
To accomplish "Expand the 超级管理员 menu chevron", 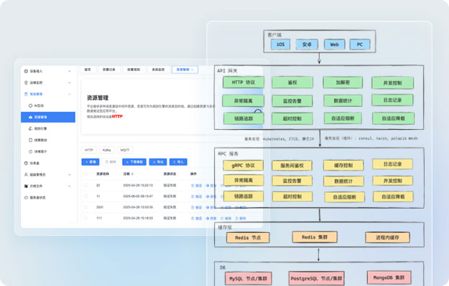I will coord(70,175).
